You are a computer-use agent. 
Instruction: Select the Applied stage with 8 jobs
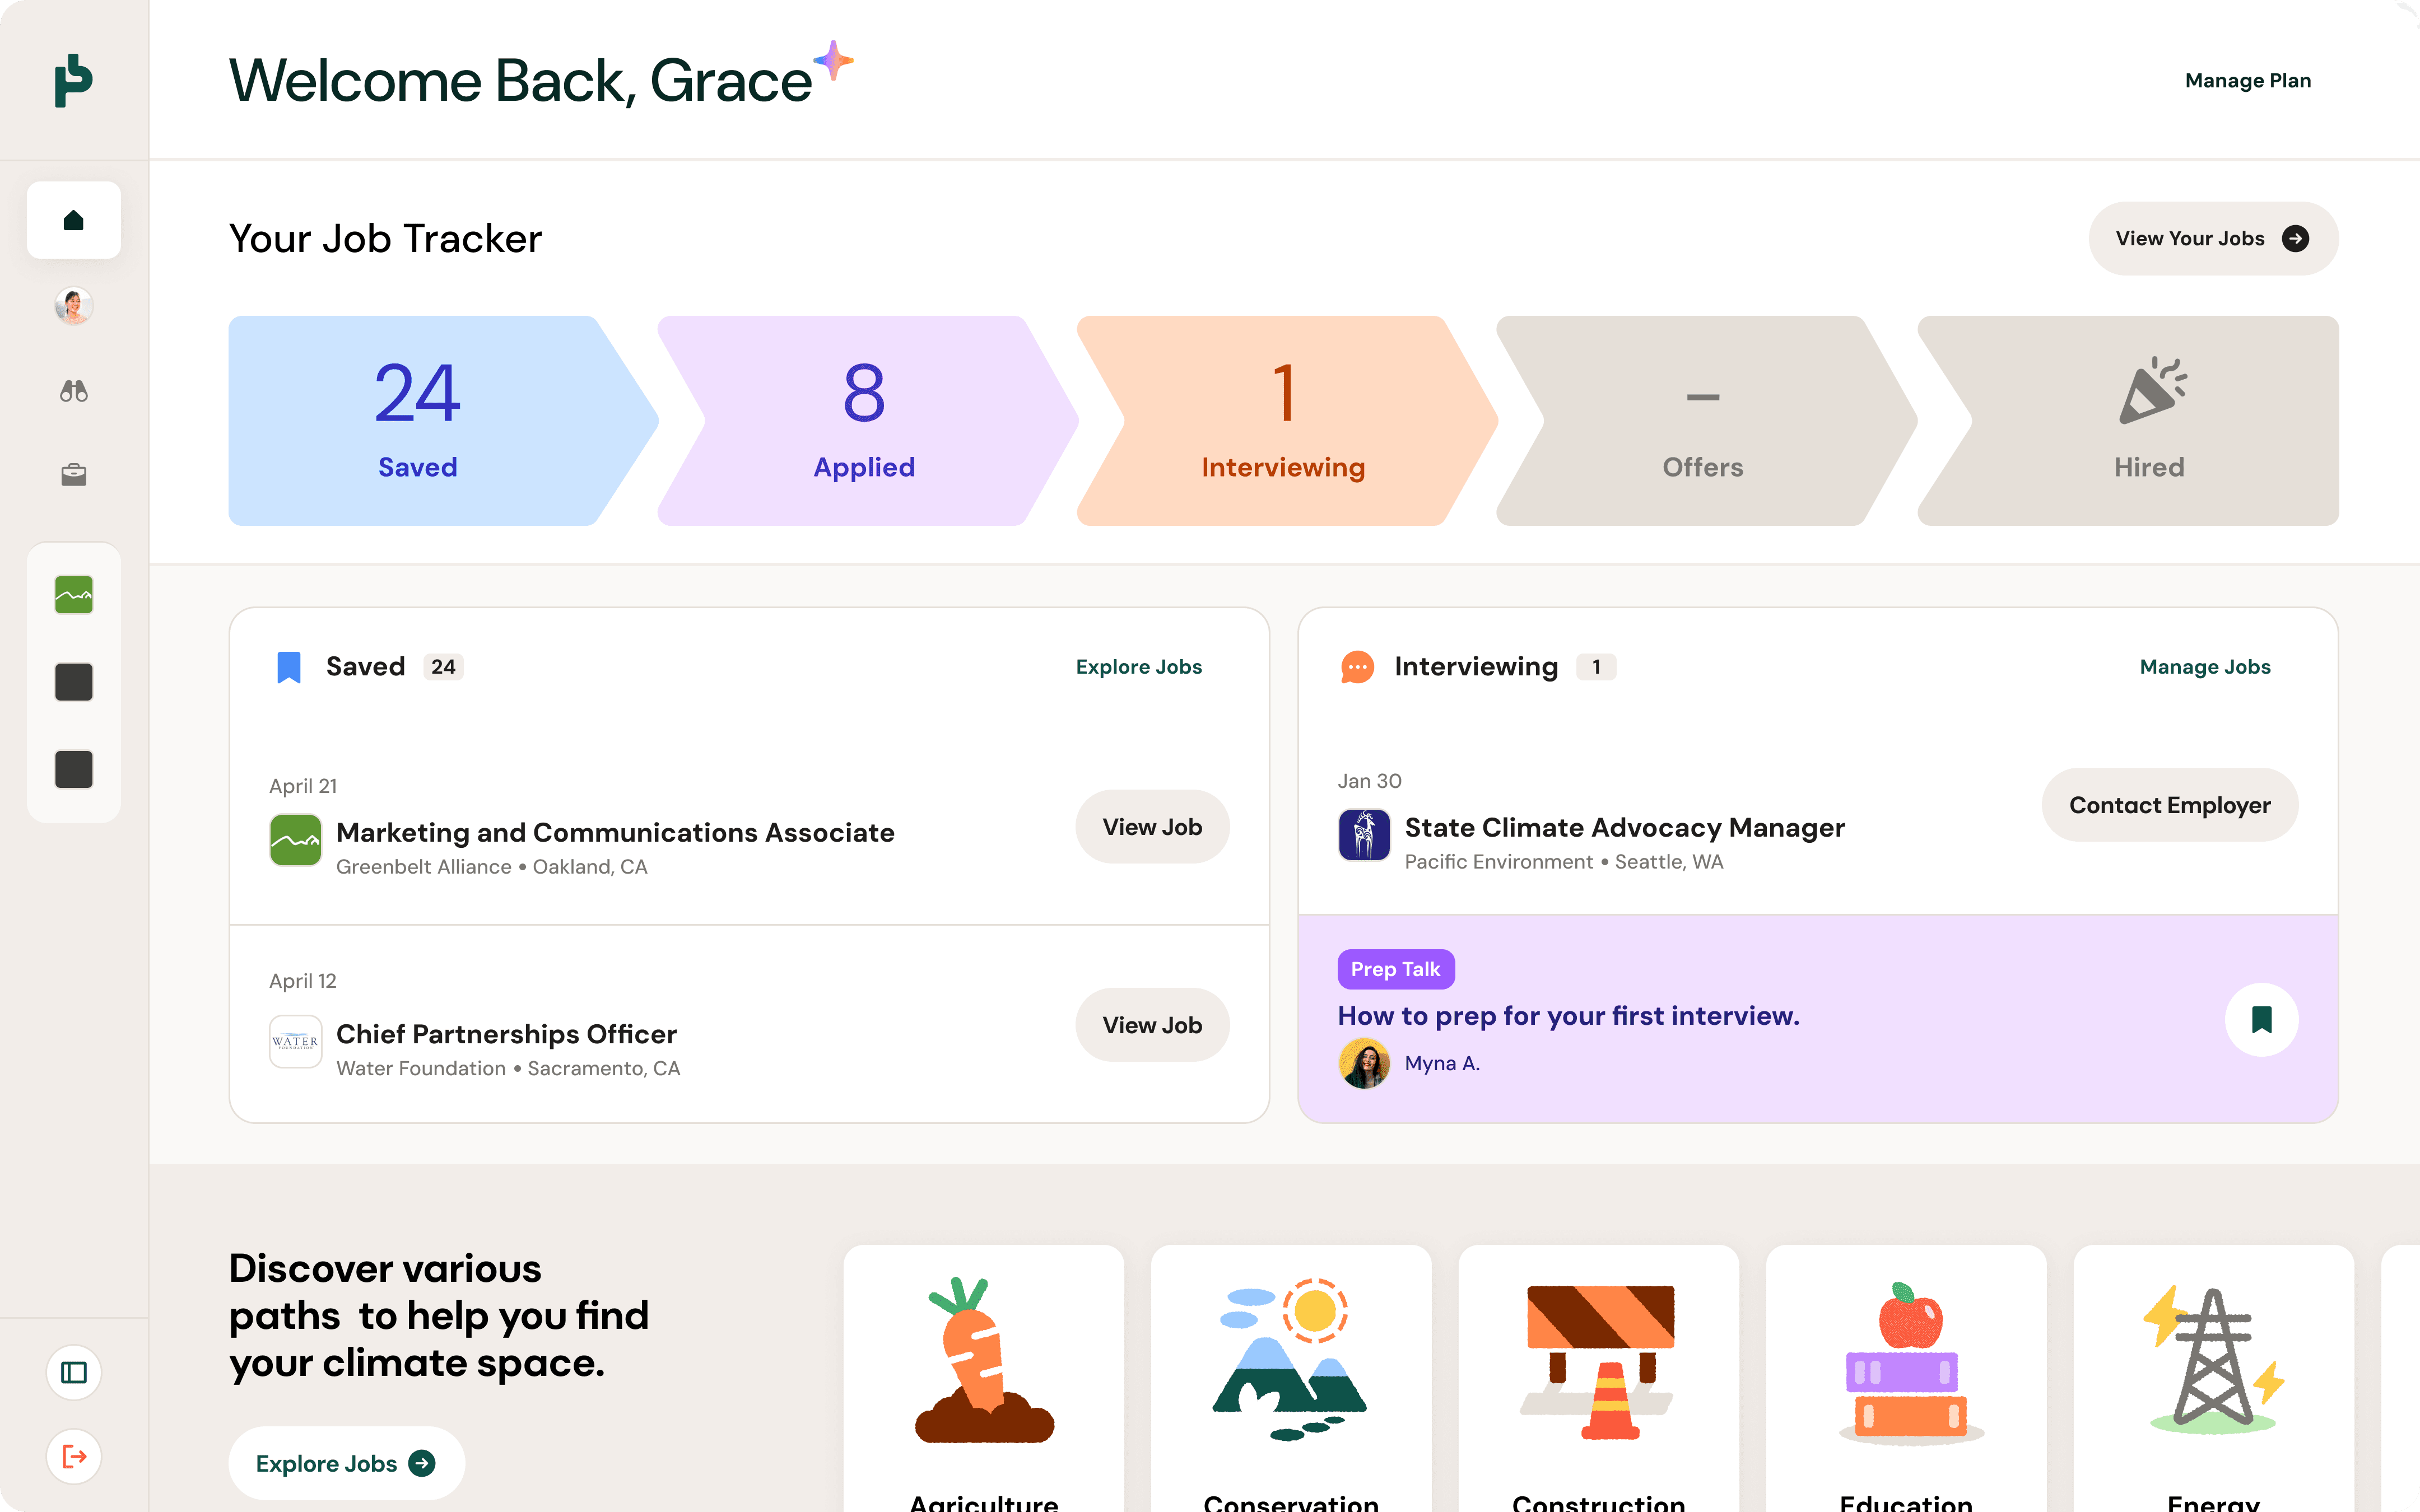point(867,421)
